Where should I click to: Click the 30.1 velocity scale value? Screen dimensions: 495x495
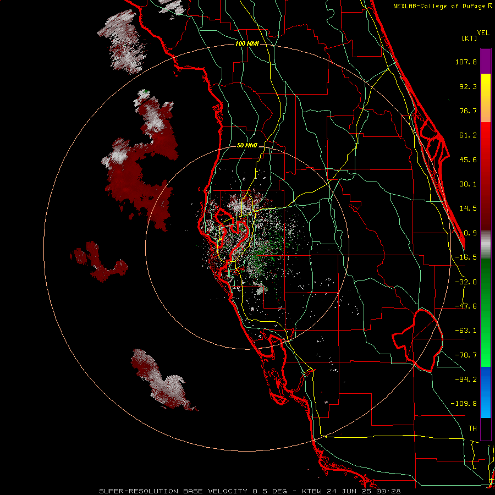(x=468, y=184)
